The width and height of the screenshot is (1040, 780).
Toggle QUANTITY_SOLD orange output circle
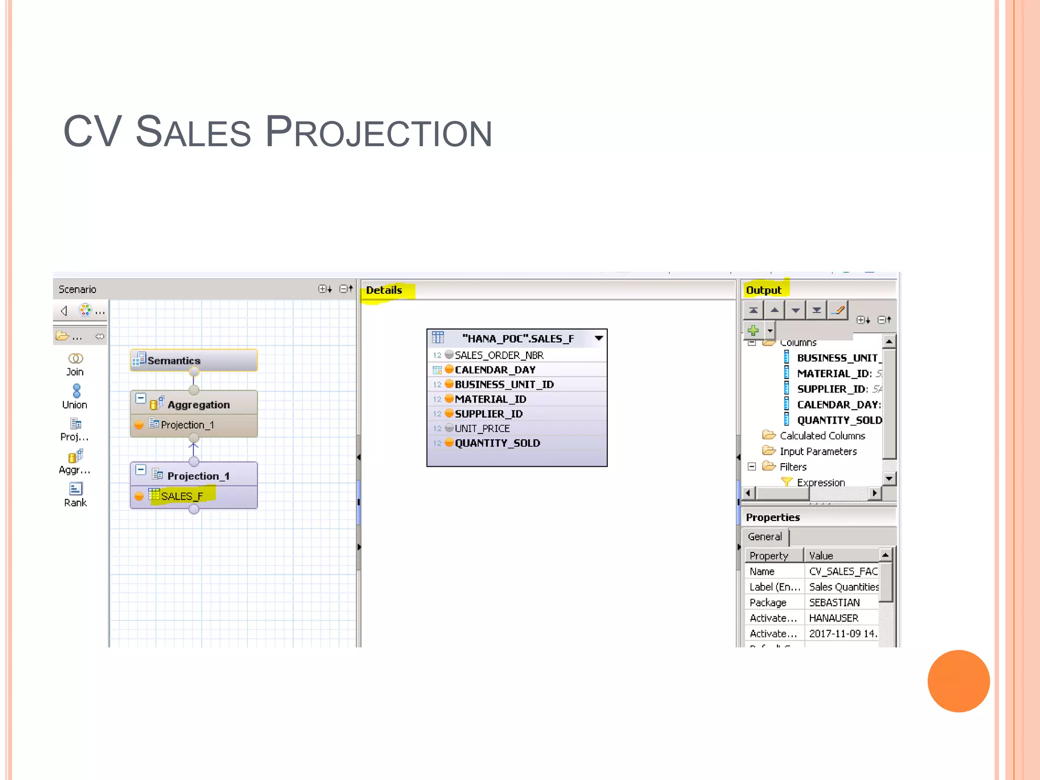click(x=449, y=442)
